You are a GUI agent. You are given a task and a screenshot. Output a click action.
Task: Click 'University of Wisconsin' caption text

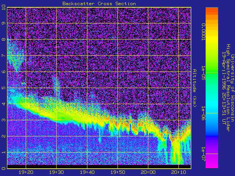click(232, 88)
